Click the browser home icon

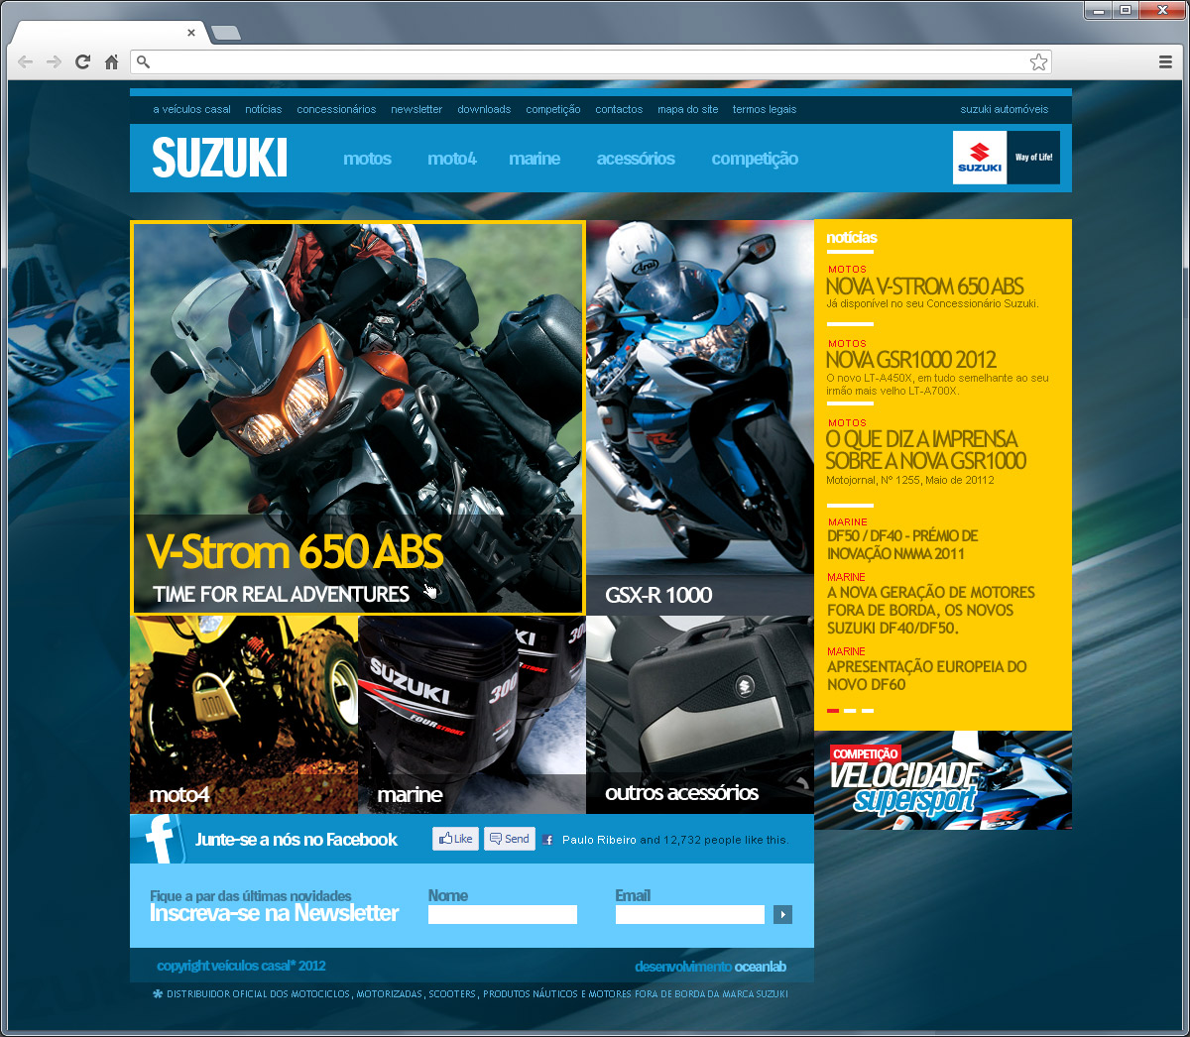click(x=112, y=60)
